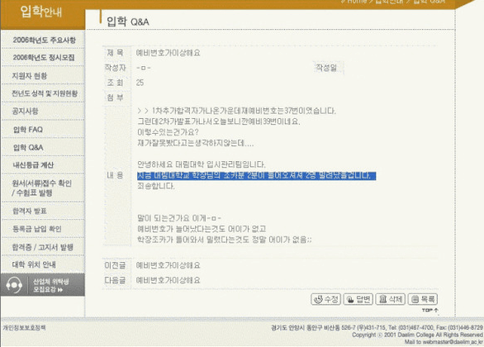This screenshot has height=347, width=484.
Task: Click the 수정 (edit) button
Action: [x=325, y=299]
